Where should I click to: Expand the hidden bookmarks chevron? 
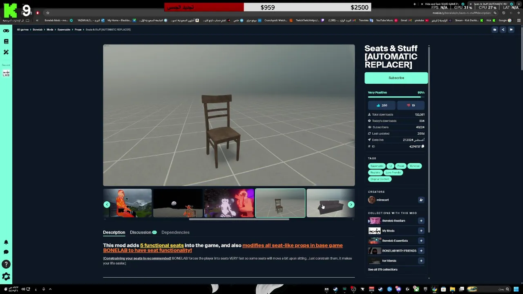(x=37, y=20)
